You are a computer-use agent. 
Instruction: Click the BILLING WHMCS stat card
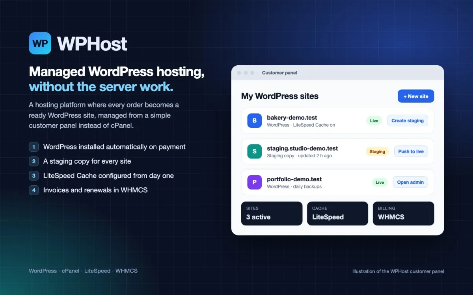[403, 214]
